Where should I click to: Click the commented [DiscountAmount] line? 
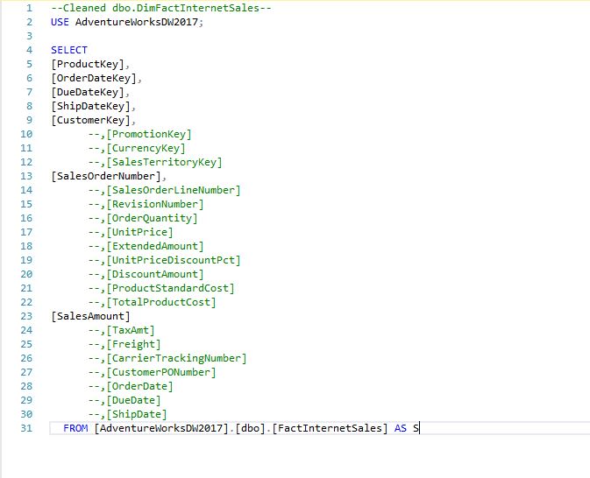coord(146,274)
